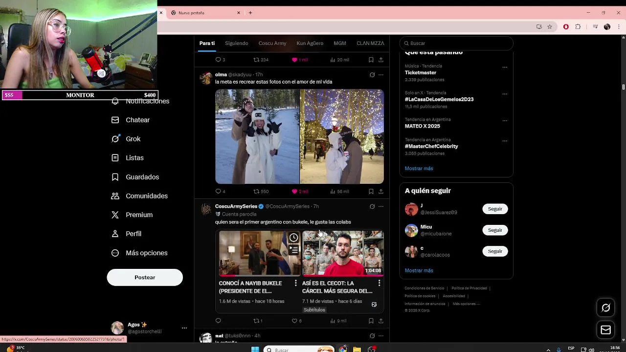Reply to olma's post
626x352 pixels.
220,191
